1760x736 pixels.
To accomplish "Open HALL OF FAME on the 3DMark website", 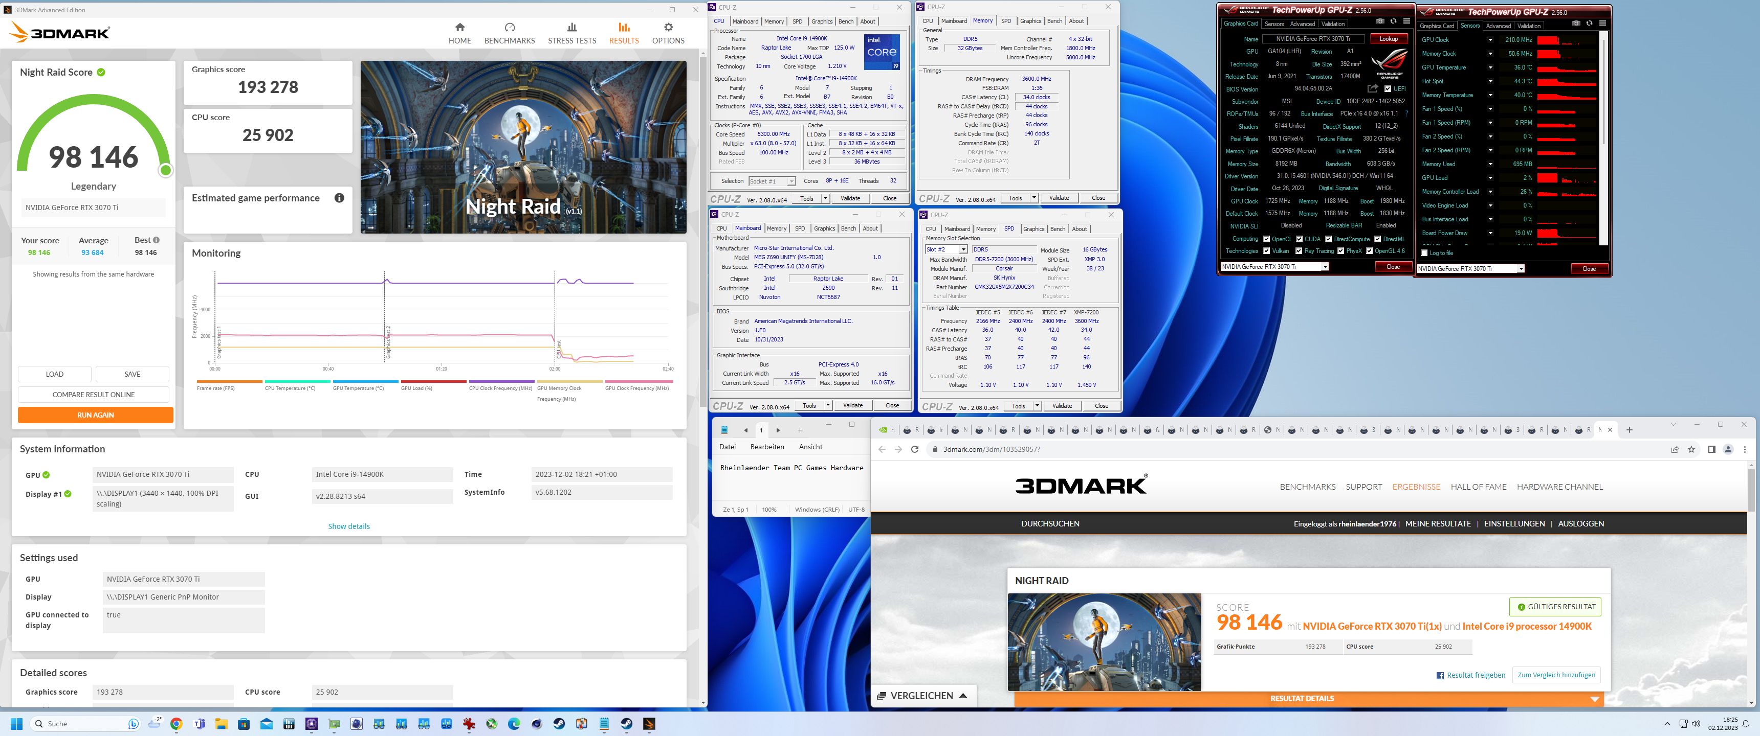I will (x=1479, y=487).
